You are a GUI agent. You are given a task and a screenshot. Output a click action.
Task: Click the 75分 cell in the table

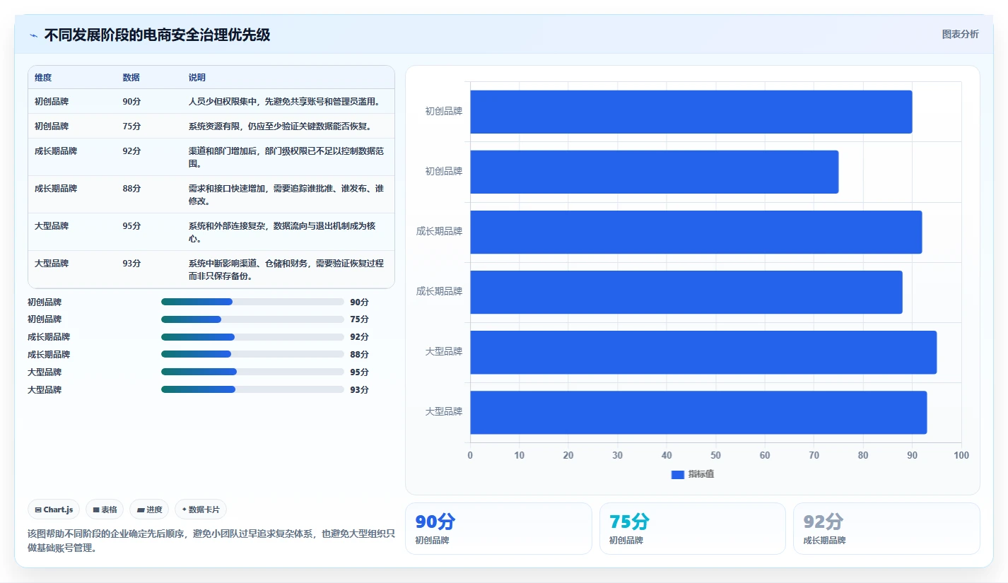click(x=131, y=126)
